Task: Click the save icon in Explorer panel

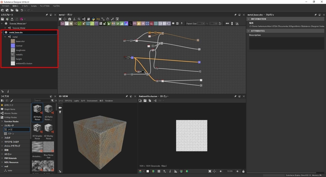Action: click(3, 19)
